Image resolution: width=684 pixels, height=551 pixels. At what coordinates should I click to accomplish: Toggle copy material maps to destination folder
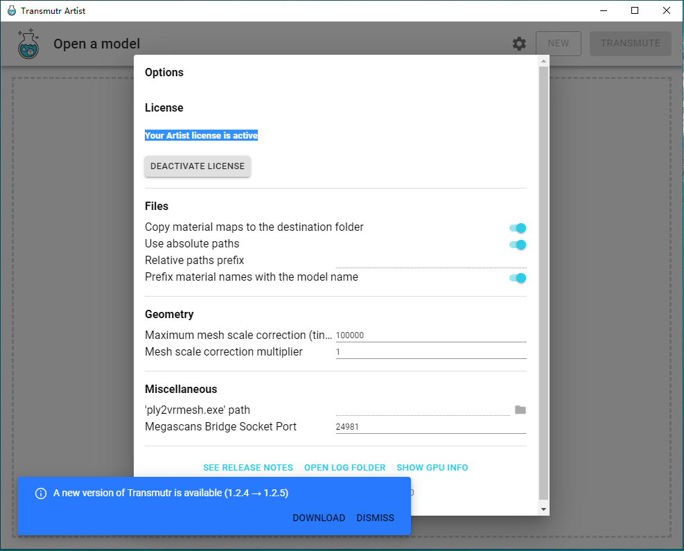518,228
